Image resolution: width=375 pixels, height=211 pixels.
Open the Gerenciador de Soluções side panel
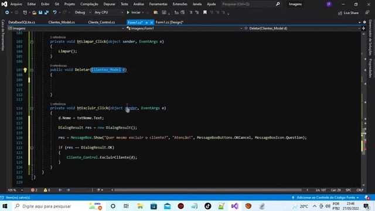tap(370, 38)
